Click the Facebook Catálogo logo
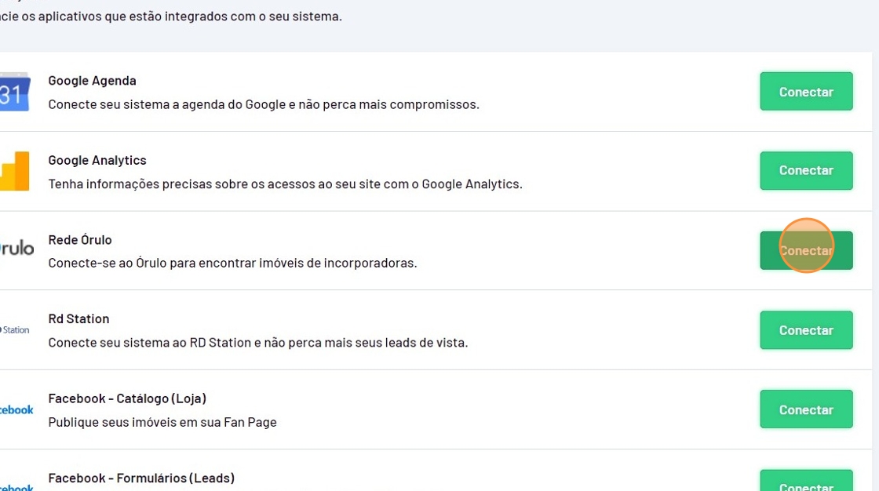Viewport: 879px width, 491px height. [x=16, y=410]
